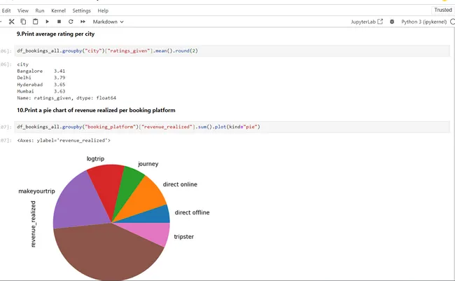The image size is (455, 281).
Task: Select heading '9.Print average rating per city'
Action: (x=56, y=34)
